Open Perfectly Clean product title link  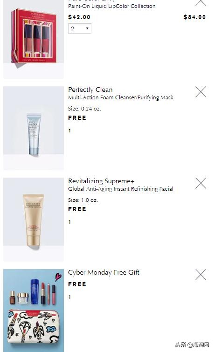(x=90, y=90)
